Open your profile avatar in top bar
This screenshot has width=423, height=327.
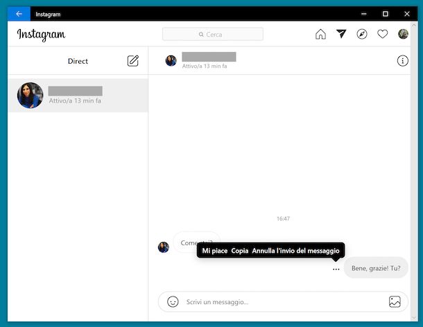(x=403, y=34)
